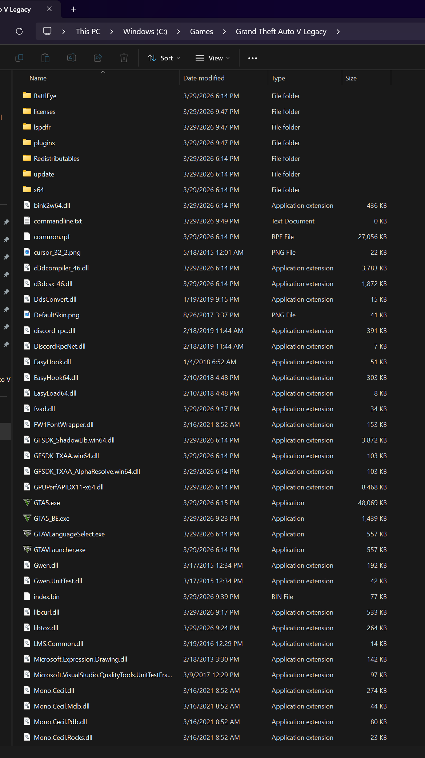The width and height of the screenshot is (425, 758).
Task: Select file EasyHook64.dll
Action: click(x=56, y=377)
